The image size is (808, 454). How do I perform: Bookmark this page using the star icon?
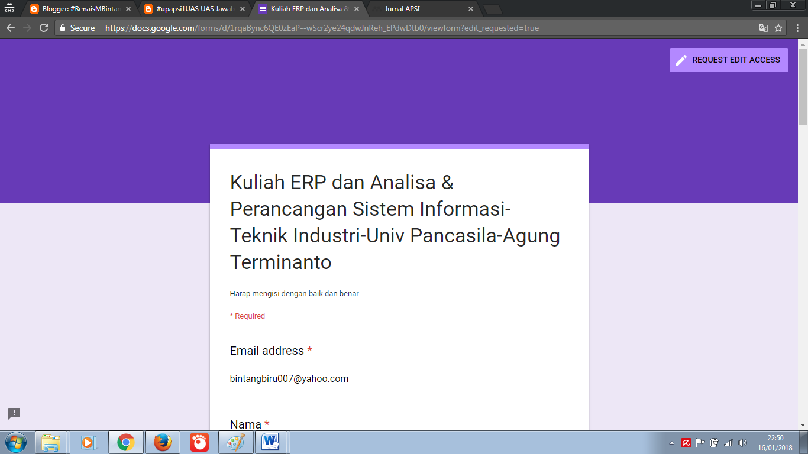779,27
